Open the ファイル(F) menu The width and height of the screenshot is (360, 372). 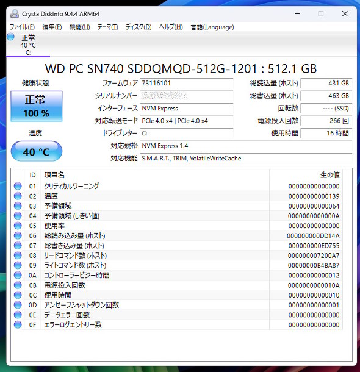(x=22, y=27)
